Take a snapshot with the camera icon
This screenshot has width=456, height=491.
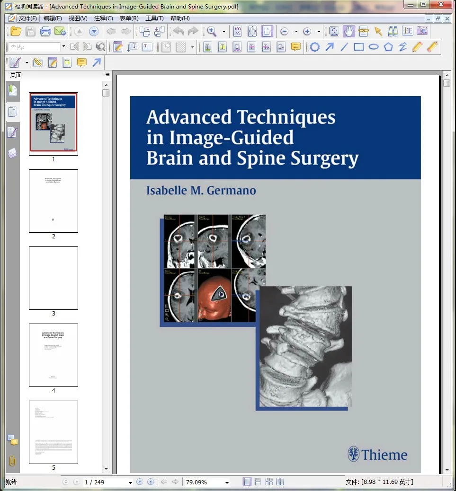[x=422, y=31]
